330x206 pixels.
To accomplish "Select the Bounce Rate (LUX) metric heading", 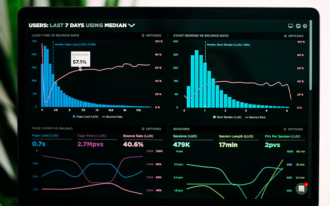I will (138, 136).
